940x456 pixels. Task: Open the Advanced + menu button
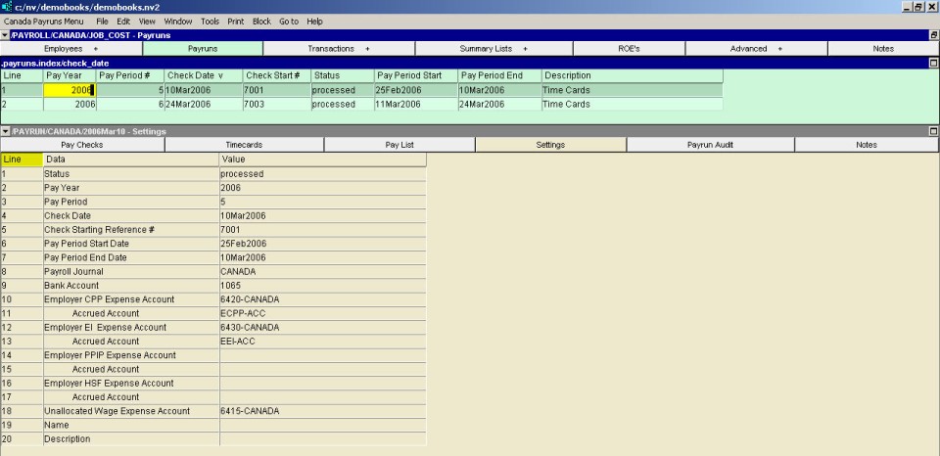tap(754, 48)
